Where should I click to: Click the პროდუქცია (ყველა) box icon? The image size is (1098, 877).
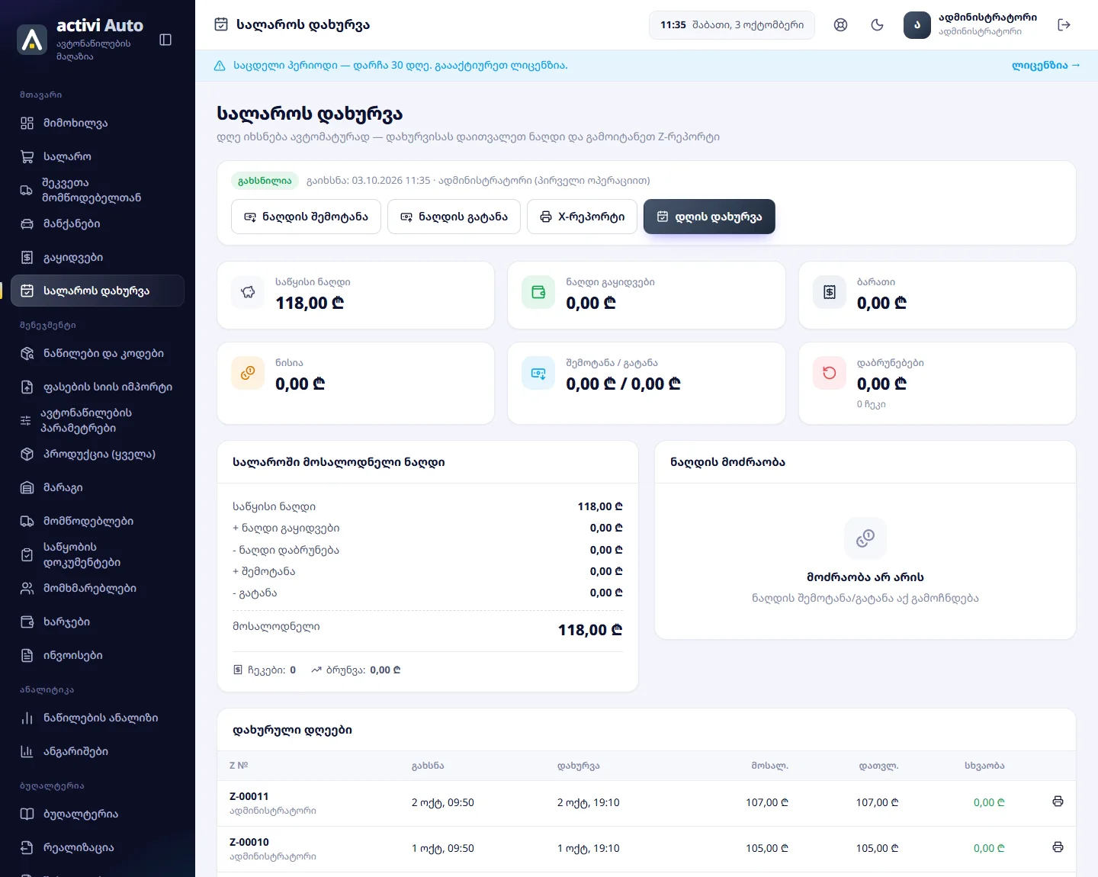click(x=27, y=454)
